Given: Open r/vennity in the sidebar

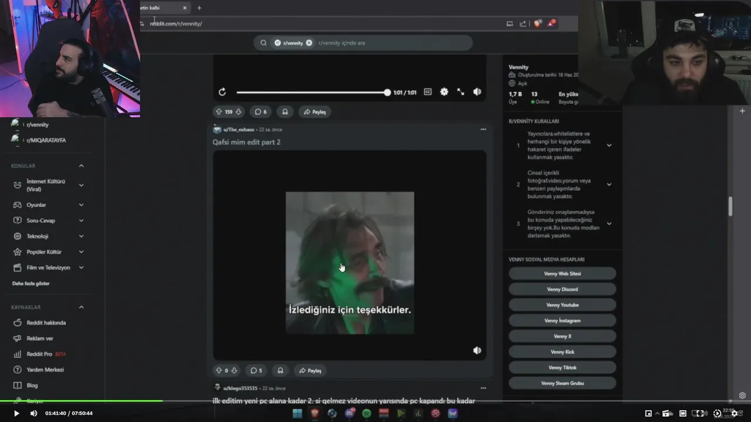Looking at the screenshot, I should 37,125.
